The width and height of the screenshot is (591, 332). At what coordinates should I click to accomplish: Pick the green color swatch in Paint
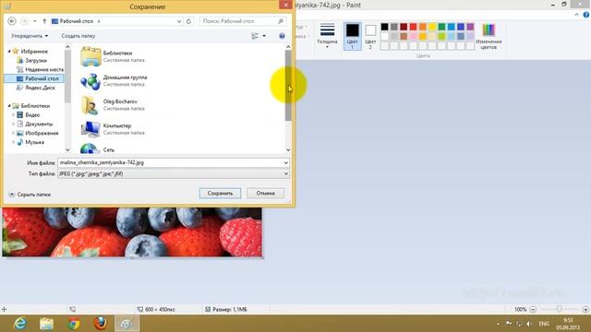tap(441, 27)
